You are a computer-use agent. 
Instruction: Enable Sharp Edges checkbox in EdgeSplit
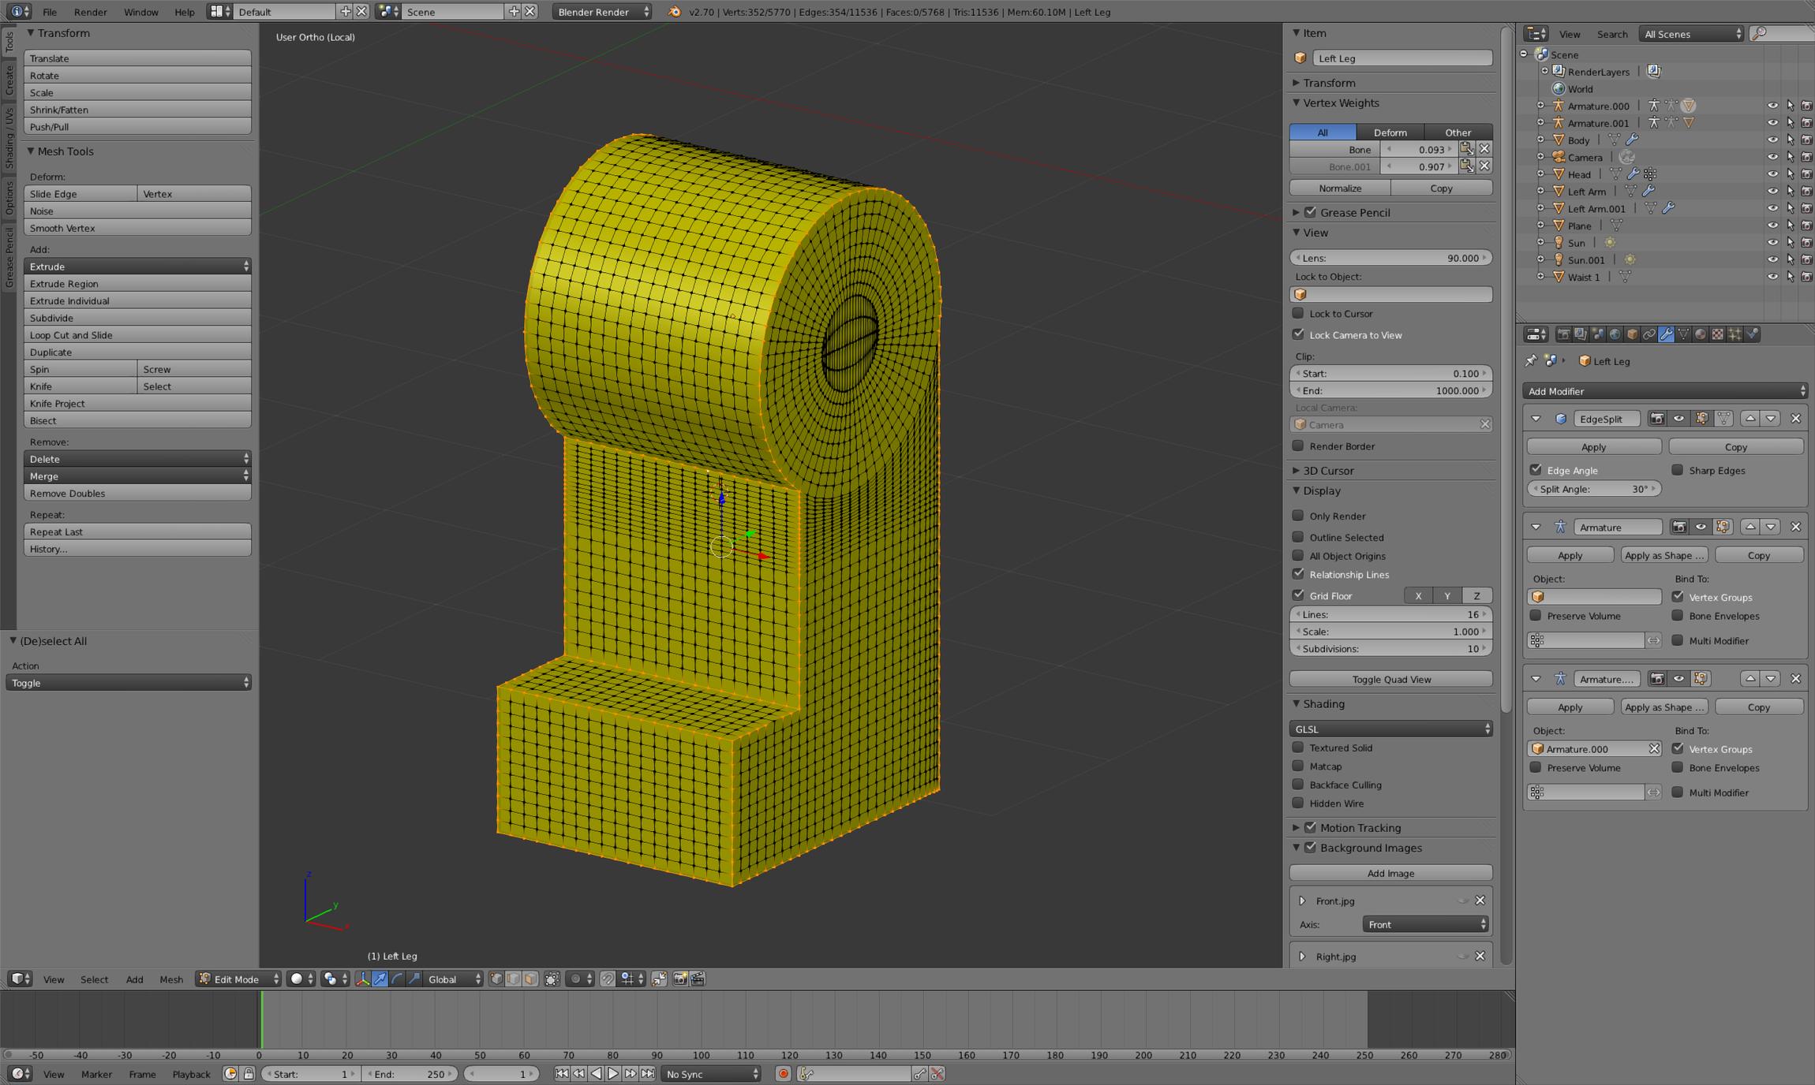1677,470
